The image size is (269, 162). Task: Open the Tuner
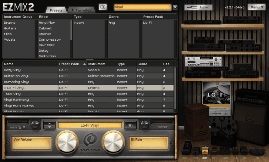point(198,7)
